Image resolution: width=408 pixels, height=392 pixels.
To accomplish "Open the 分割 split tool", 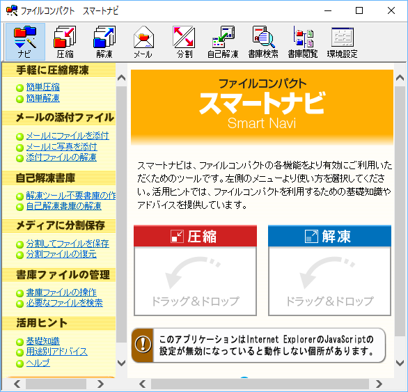I will tap(185, 42).
